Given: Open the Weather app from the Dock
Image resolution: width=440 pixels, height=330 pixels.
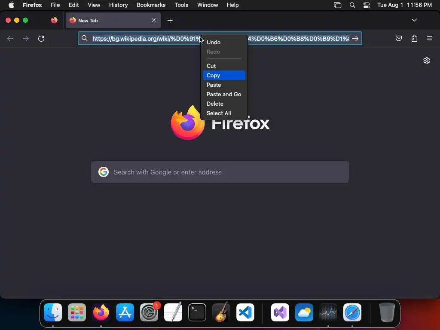Looking at the screenshot, I should [304, 312].
